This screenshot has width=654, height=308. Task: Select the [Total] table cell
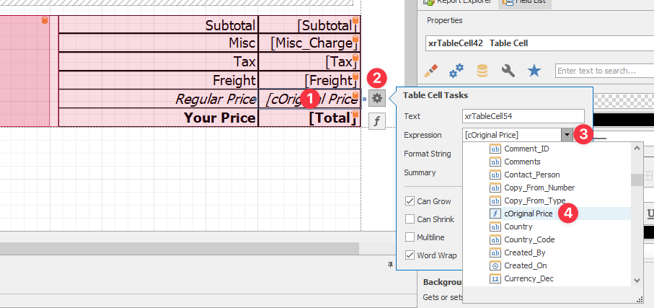point(309,118)
